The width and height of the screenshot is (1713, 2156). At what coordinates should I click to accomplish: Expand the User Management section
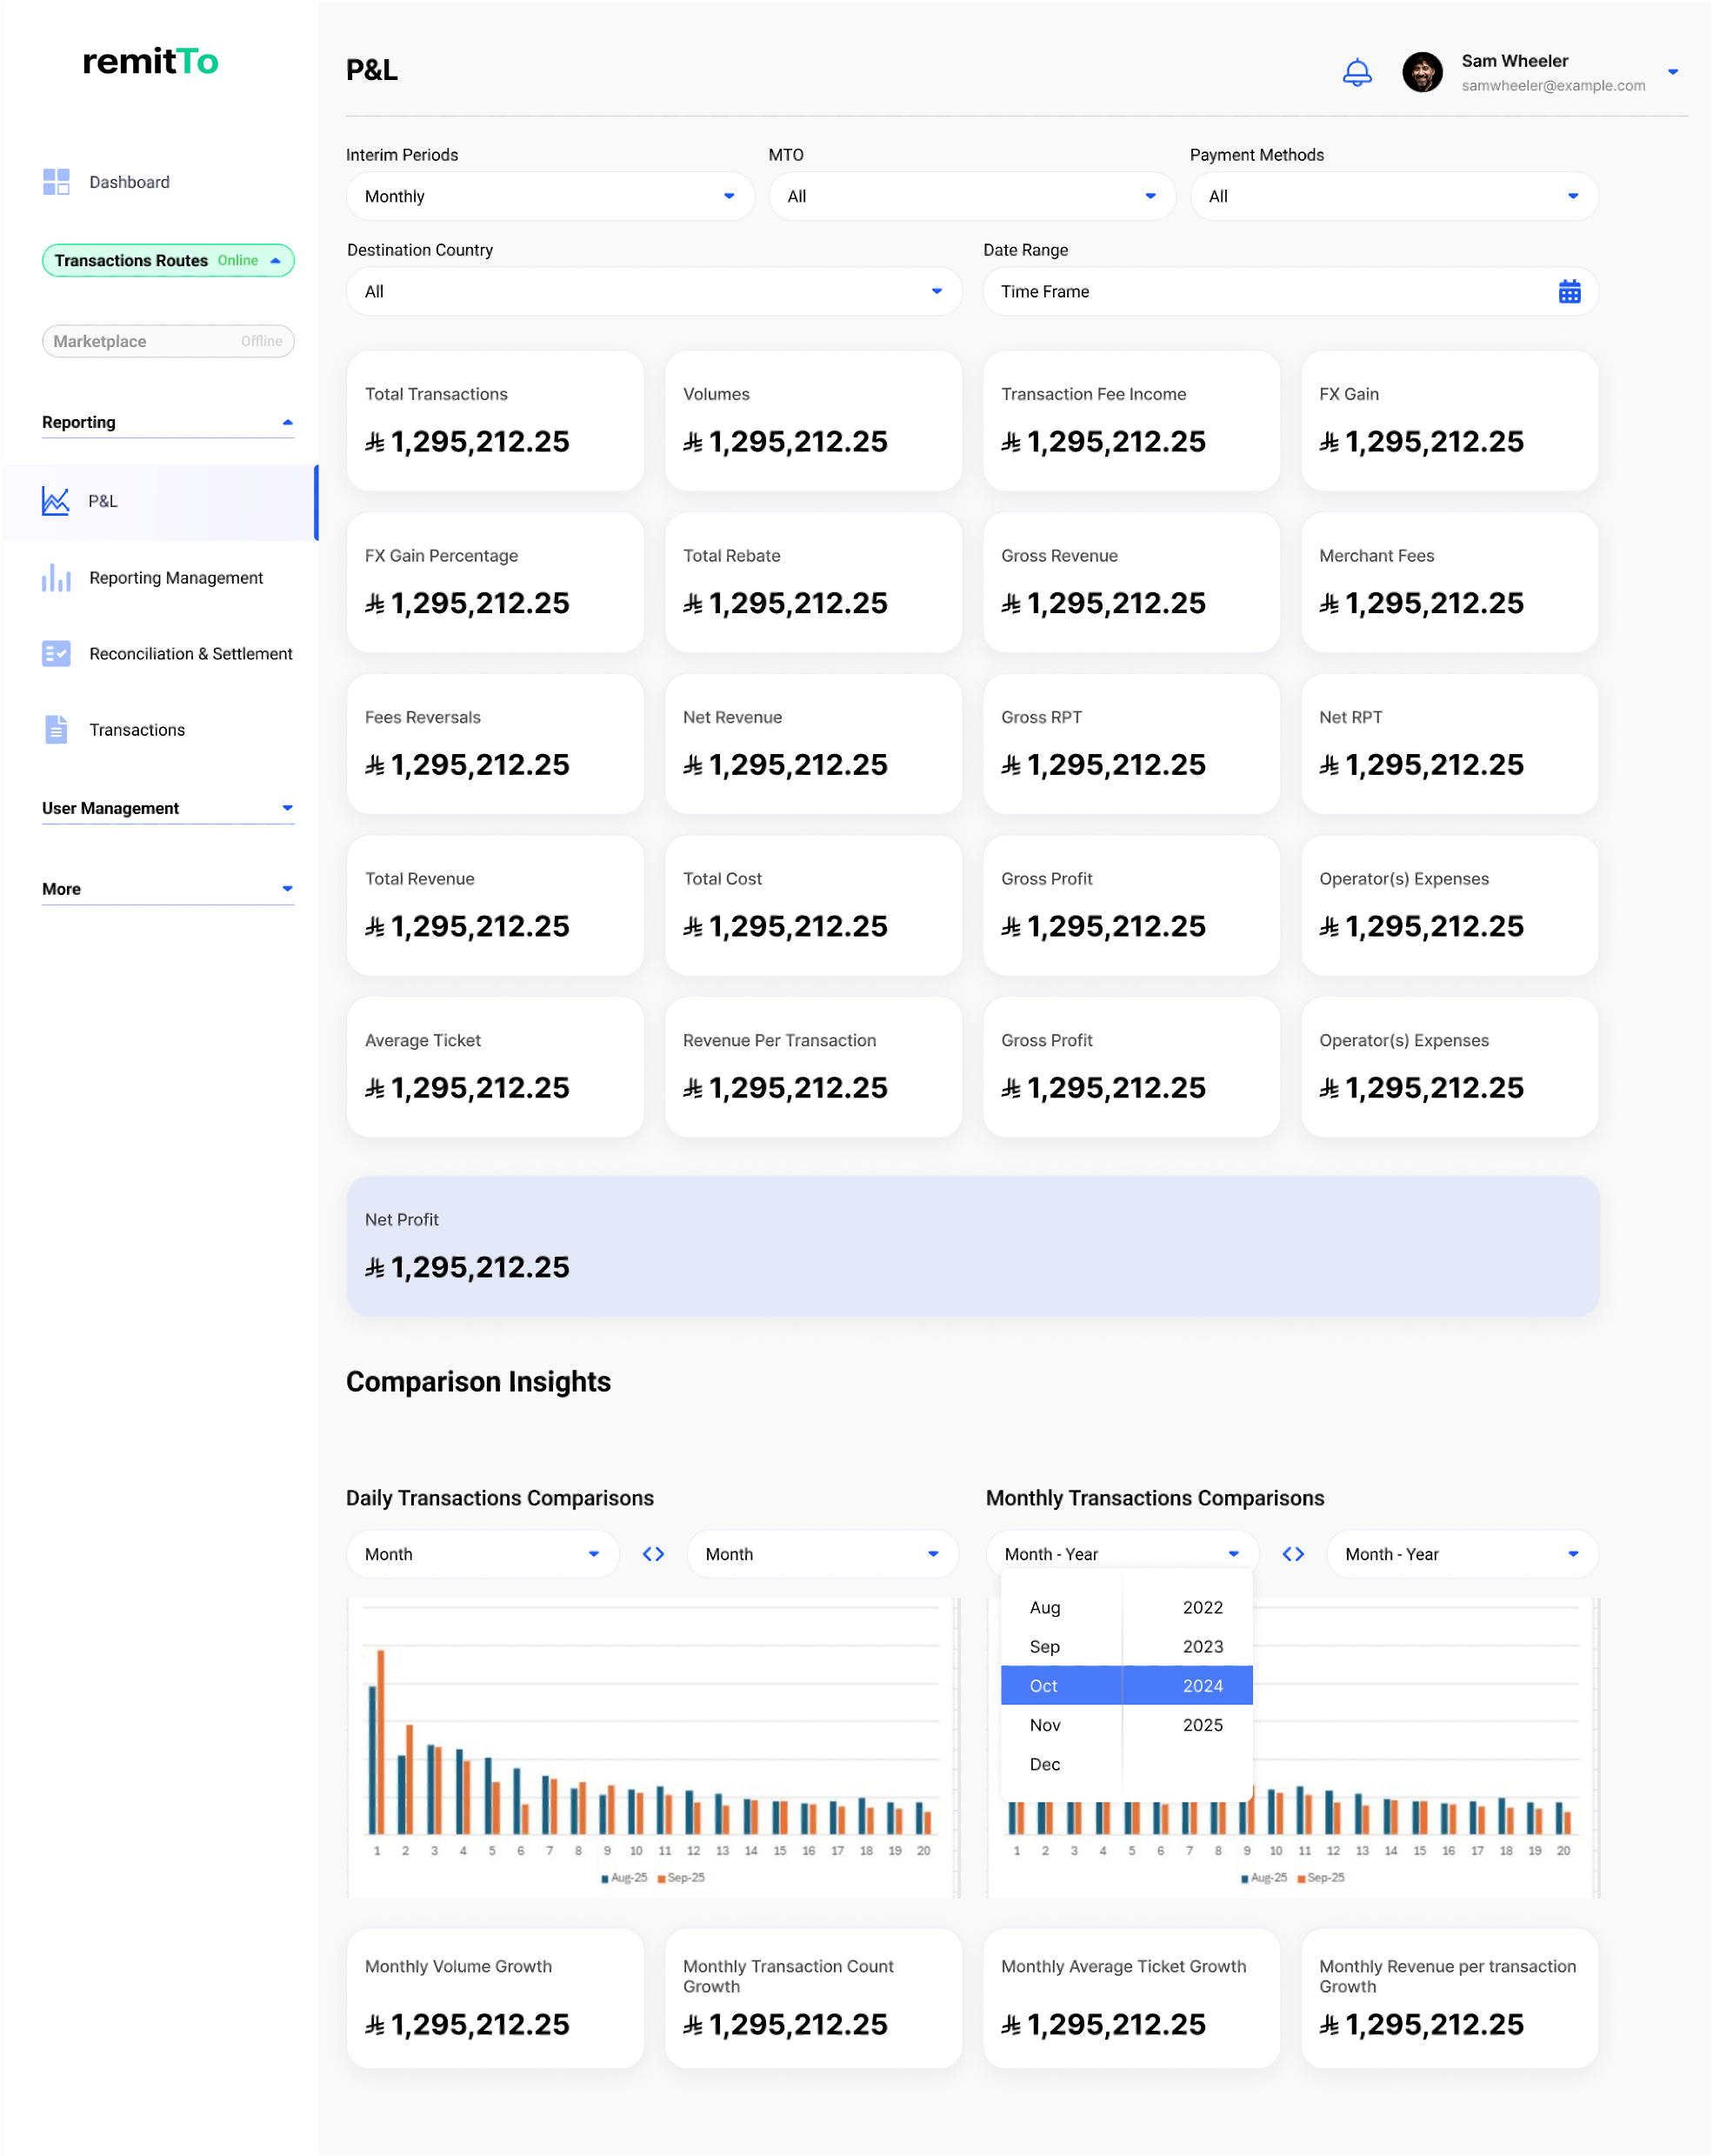click(168, 808)
